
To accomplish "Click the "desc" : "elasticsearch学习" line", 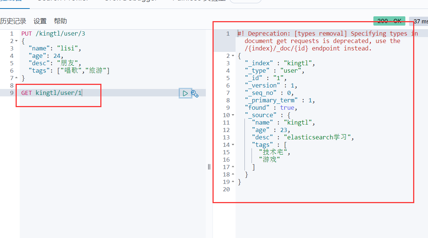I will 303,137.
